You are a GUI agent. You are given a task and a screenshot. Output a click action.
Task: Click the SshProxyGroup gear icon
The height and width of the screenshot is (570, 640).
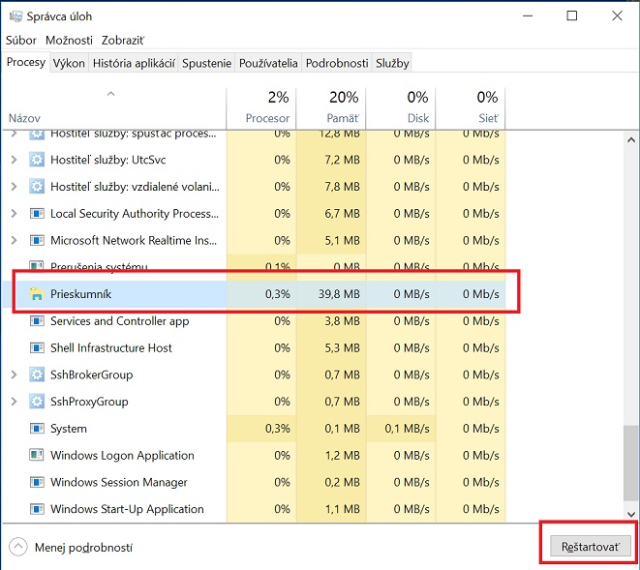(37, 402)
